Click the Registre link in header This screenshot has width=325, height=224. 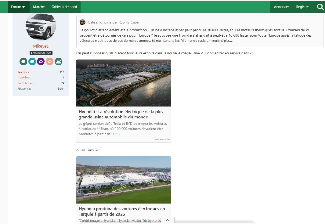[302, 7]
